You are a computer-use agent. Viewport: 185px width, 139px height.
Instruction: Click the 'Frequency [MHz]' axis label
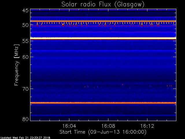coord(16,65)
